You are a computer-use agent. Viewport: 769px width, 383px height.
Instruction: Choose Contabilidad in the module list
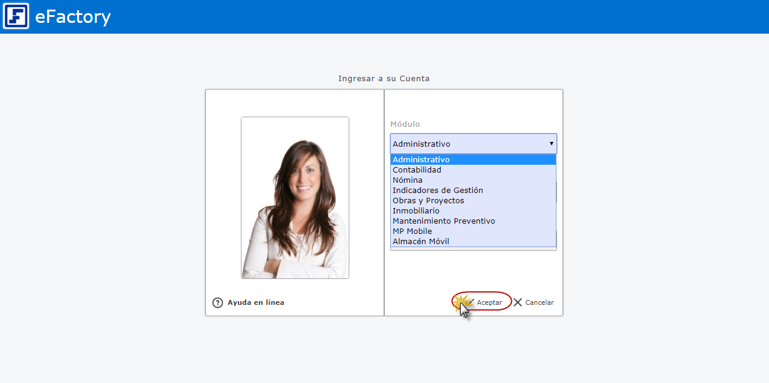coord(473,170)
